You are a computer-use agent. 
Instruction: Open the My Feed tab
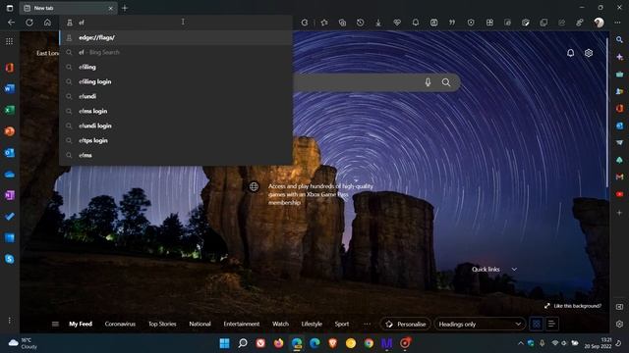coord(81,324)
